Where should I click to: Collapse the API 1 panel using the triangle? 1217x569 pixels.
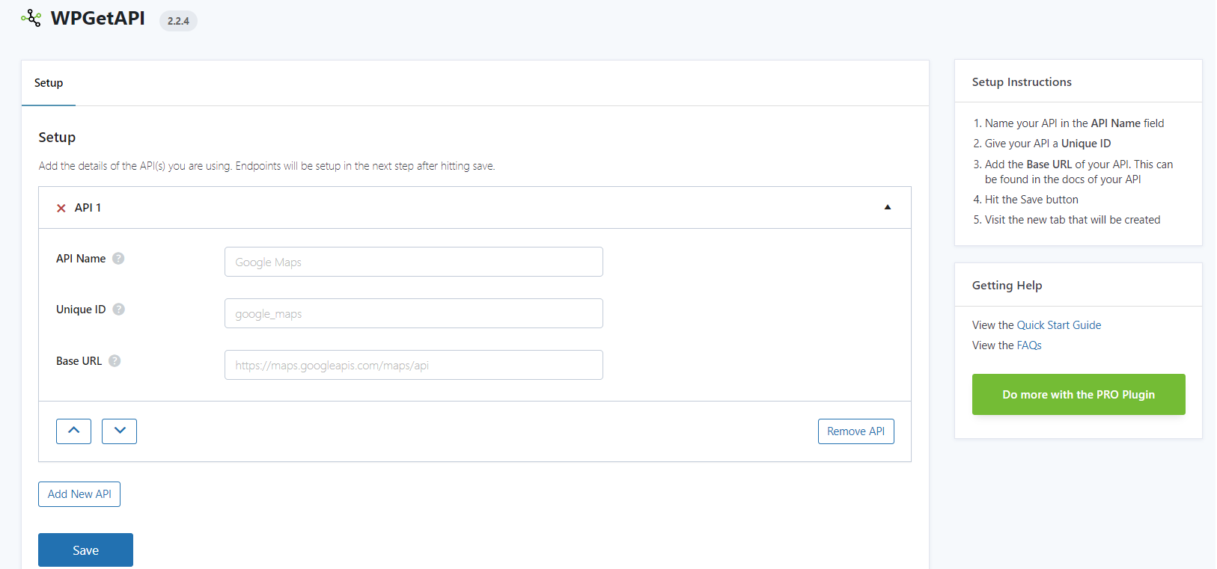click(888, 207)
